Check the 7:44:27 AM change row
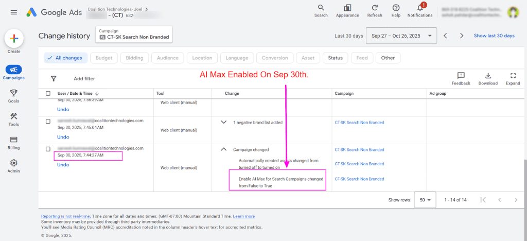The image size is (527, 241). [x=48, y=149]
